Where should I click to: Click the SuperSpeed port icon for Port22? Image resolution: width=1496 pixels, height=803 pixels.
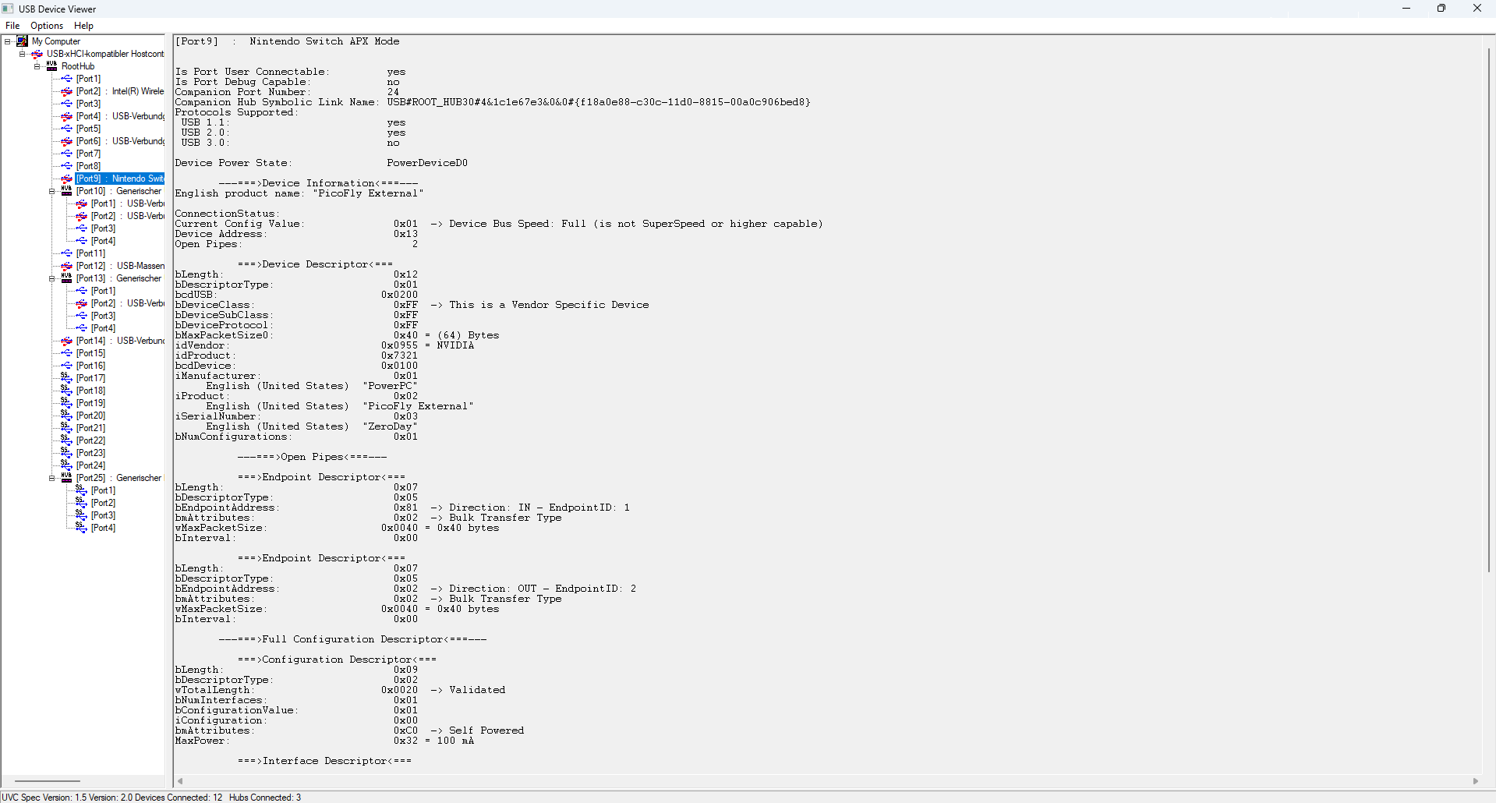pos(66,440)
